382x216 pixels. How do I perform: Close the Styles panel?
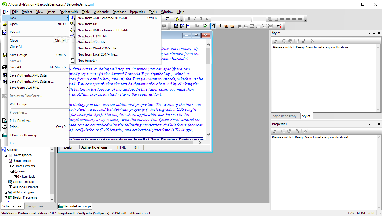[x=379, y=33]
